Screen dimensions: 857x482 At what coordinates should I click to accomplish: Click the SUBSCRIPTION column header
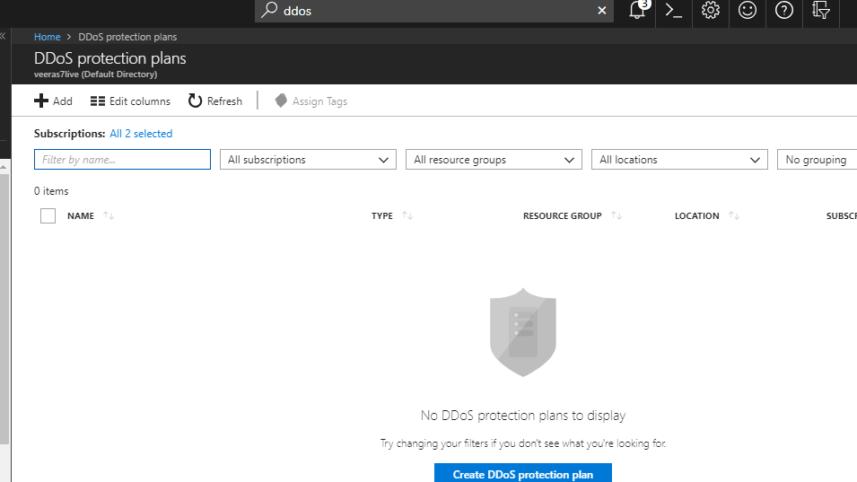[x=841, y=215]
